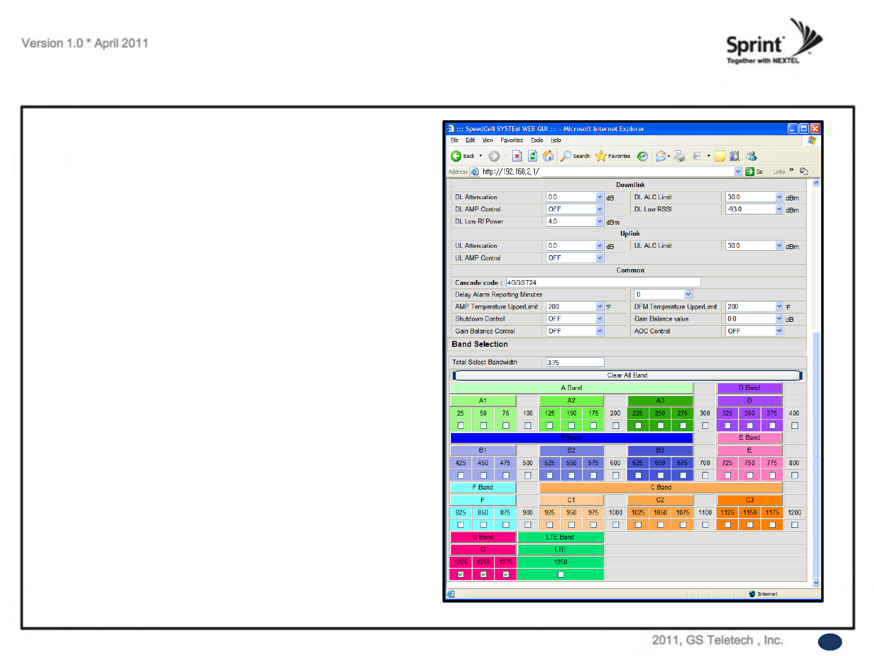This screenshot has height=656, width=874.
Task: Open the Shutdown Control dropdown
Action: [600, 319]
